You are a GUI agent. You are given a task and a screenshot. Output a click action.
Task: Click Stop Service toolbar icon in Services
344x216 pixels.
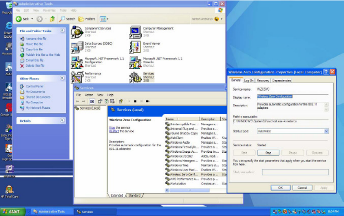click(x=135, y=101)
